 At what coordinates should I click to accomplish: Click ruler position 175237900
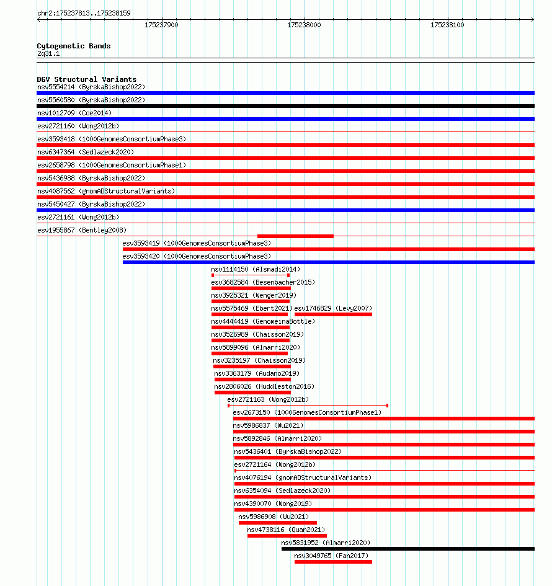(161, 25)
